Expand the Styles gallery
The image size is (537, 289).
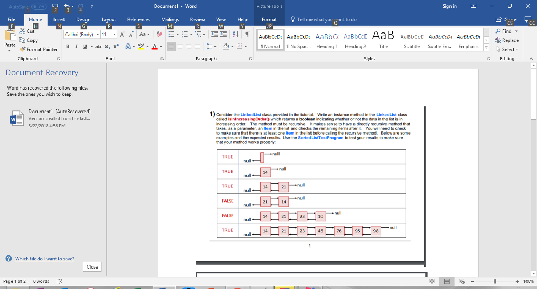(486, 48)
